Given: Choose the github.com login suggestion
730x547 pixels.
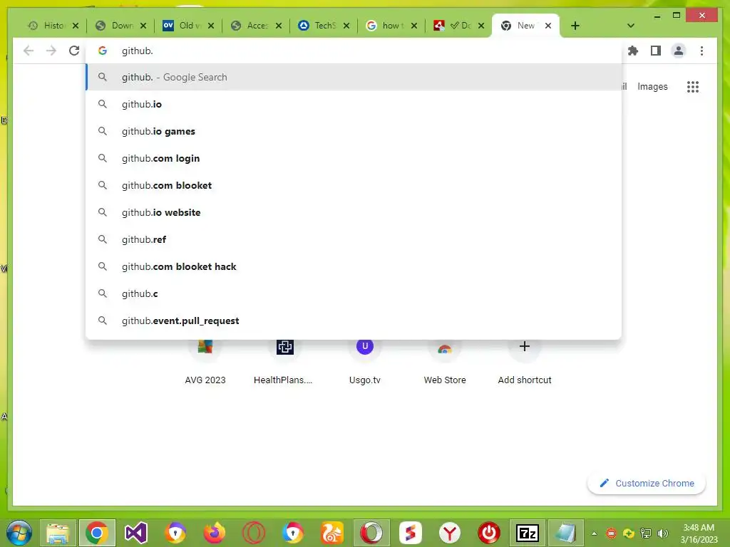Looking at the screenshot, I should tap(354, 158).
